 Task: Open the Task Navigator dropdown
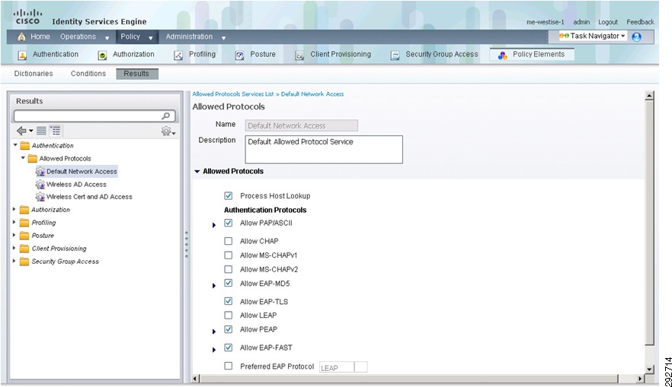(593, 36)
